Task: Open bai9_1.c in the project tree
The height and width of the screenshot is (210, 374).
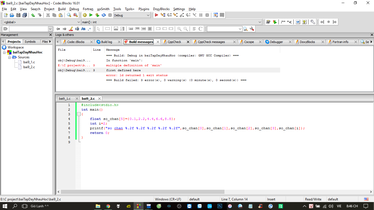Action: pos(29,62)
